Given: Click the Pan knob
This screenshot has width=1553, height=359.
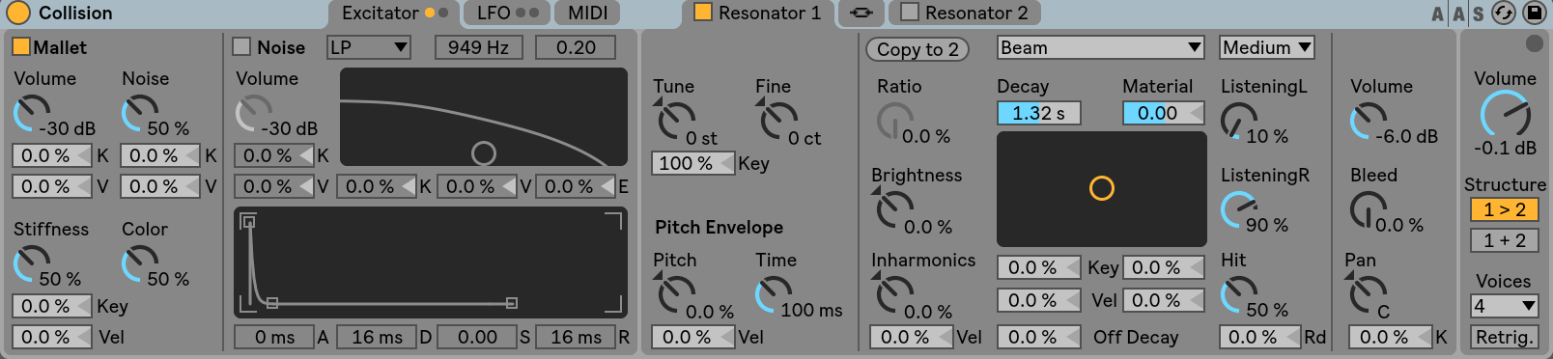Looking at the screenshot, I should [x=1368, y=292].
